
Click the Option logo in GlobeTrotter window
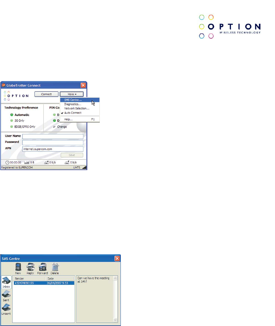point(16,96)
